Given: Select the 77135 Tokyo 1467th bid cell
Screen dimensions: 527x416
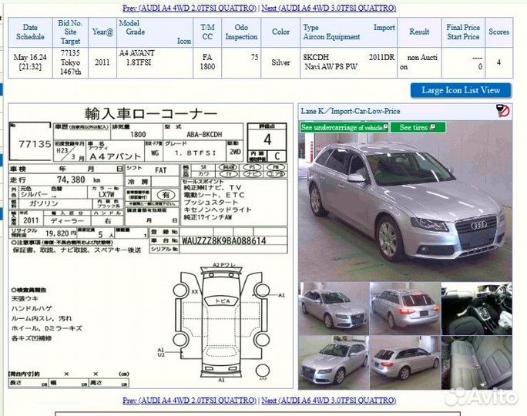Looking at the screenshot, I should [70, 62].
